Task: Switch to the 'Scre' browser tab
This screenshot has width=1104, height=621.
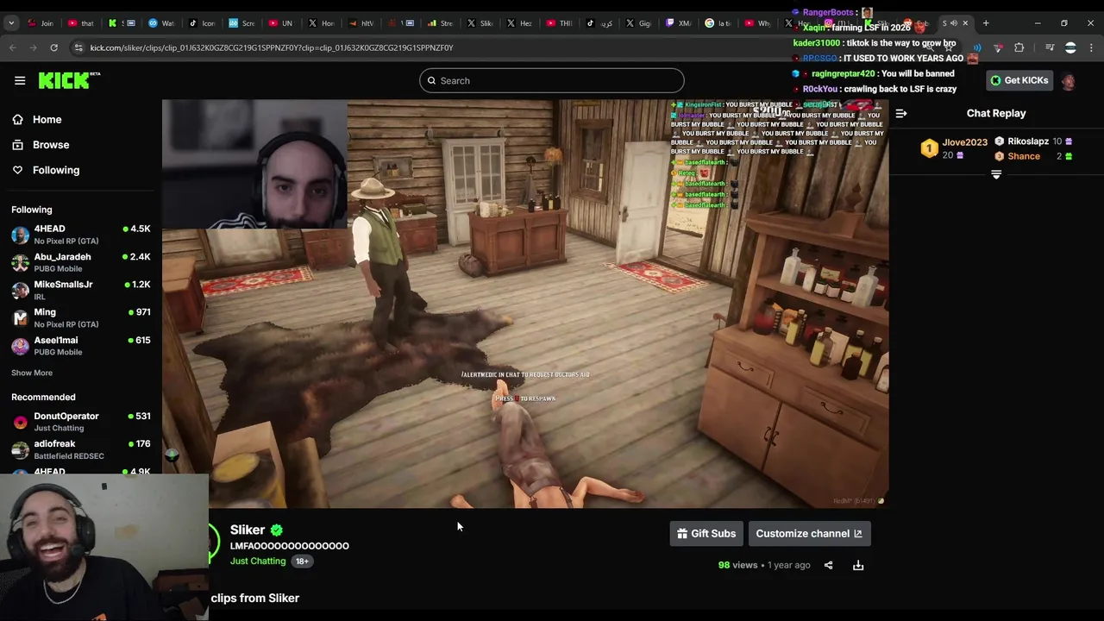Action: pyautogui.click(x=242, y=23)
